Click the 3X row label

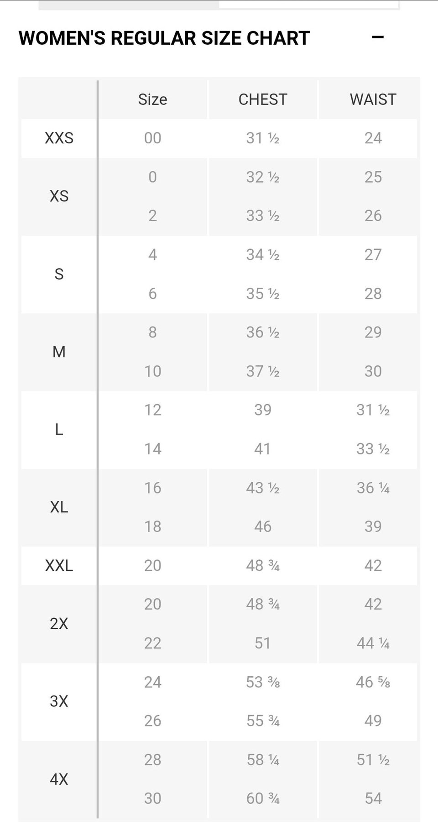[x=59, y=701]
